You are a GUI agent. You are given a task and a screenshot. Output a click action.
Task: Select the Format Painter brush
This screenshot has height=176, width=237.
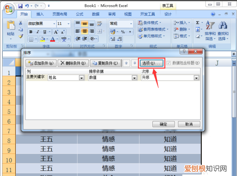21,36
